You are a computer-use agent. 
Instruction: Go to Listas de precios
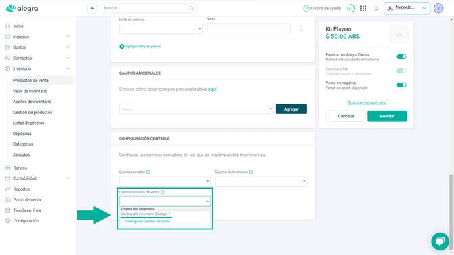(28, 123)
